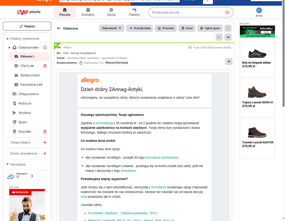Collapse Foldery systemowe section

(7, 39)
